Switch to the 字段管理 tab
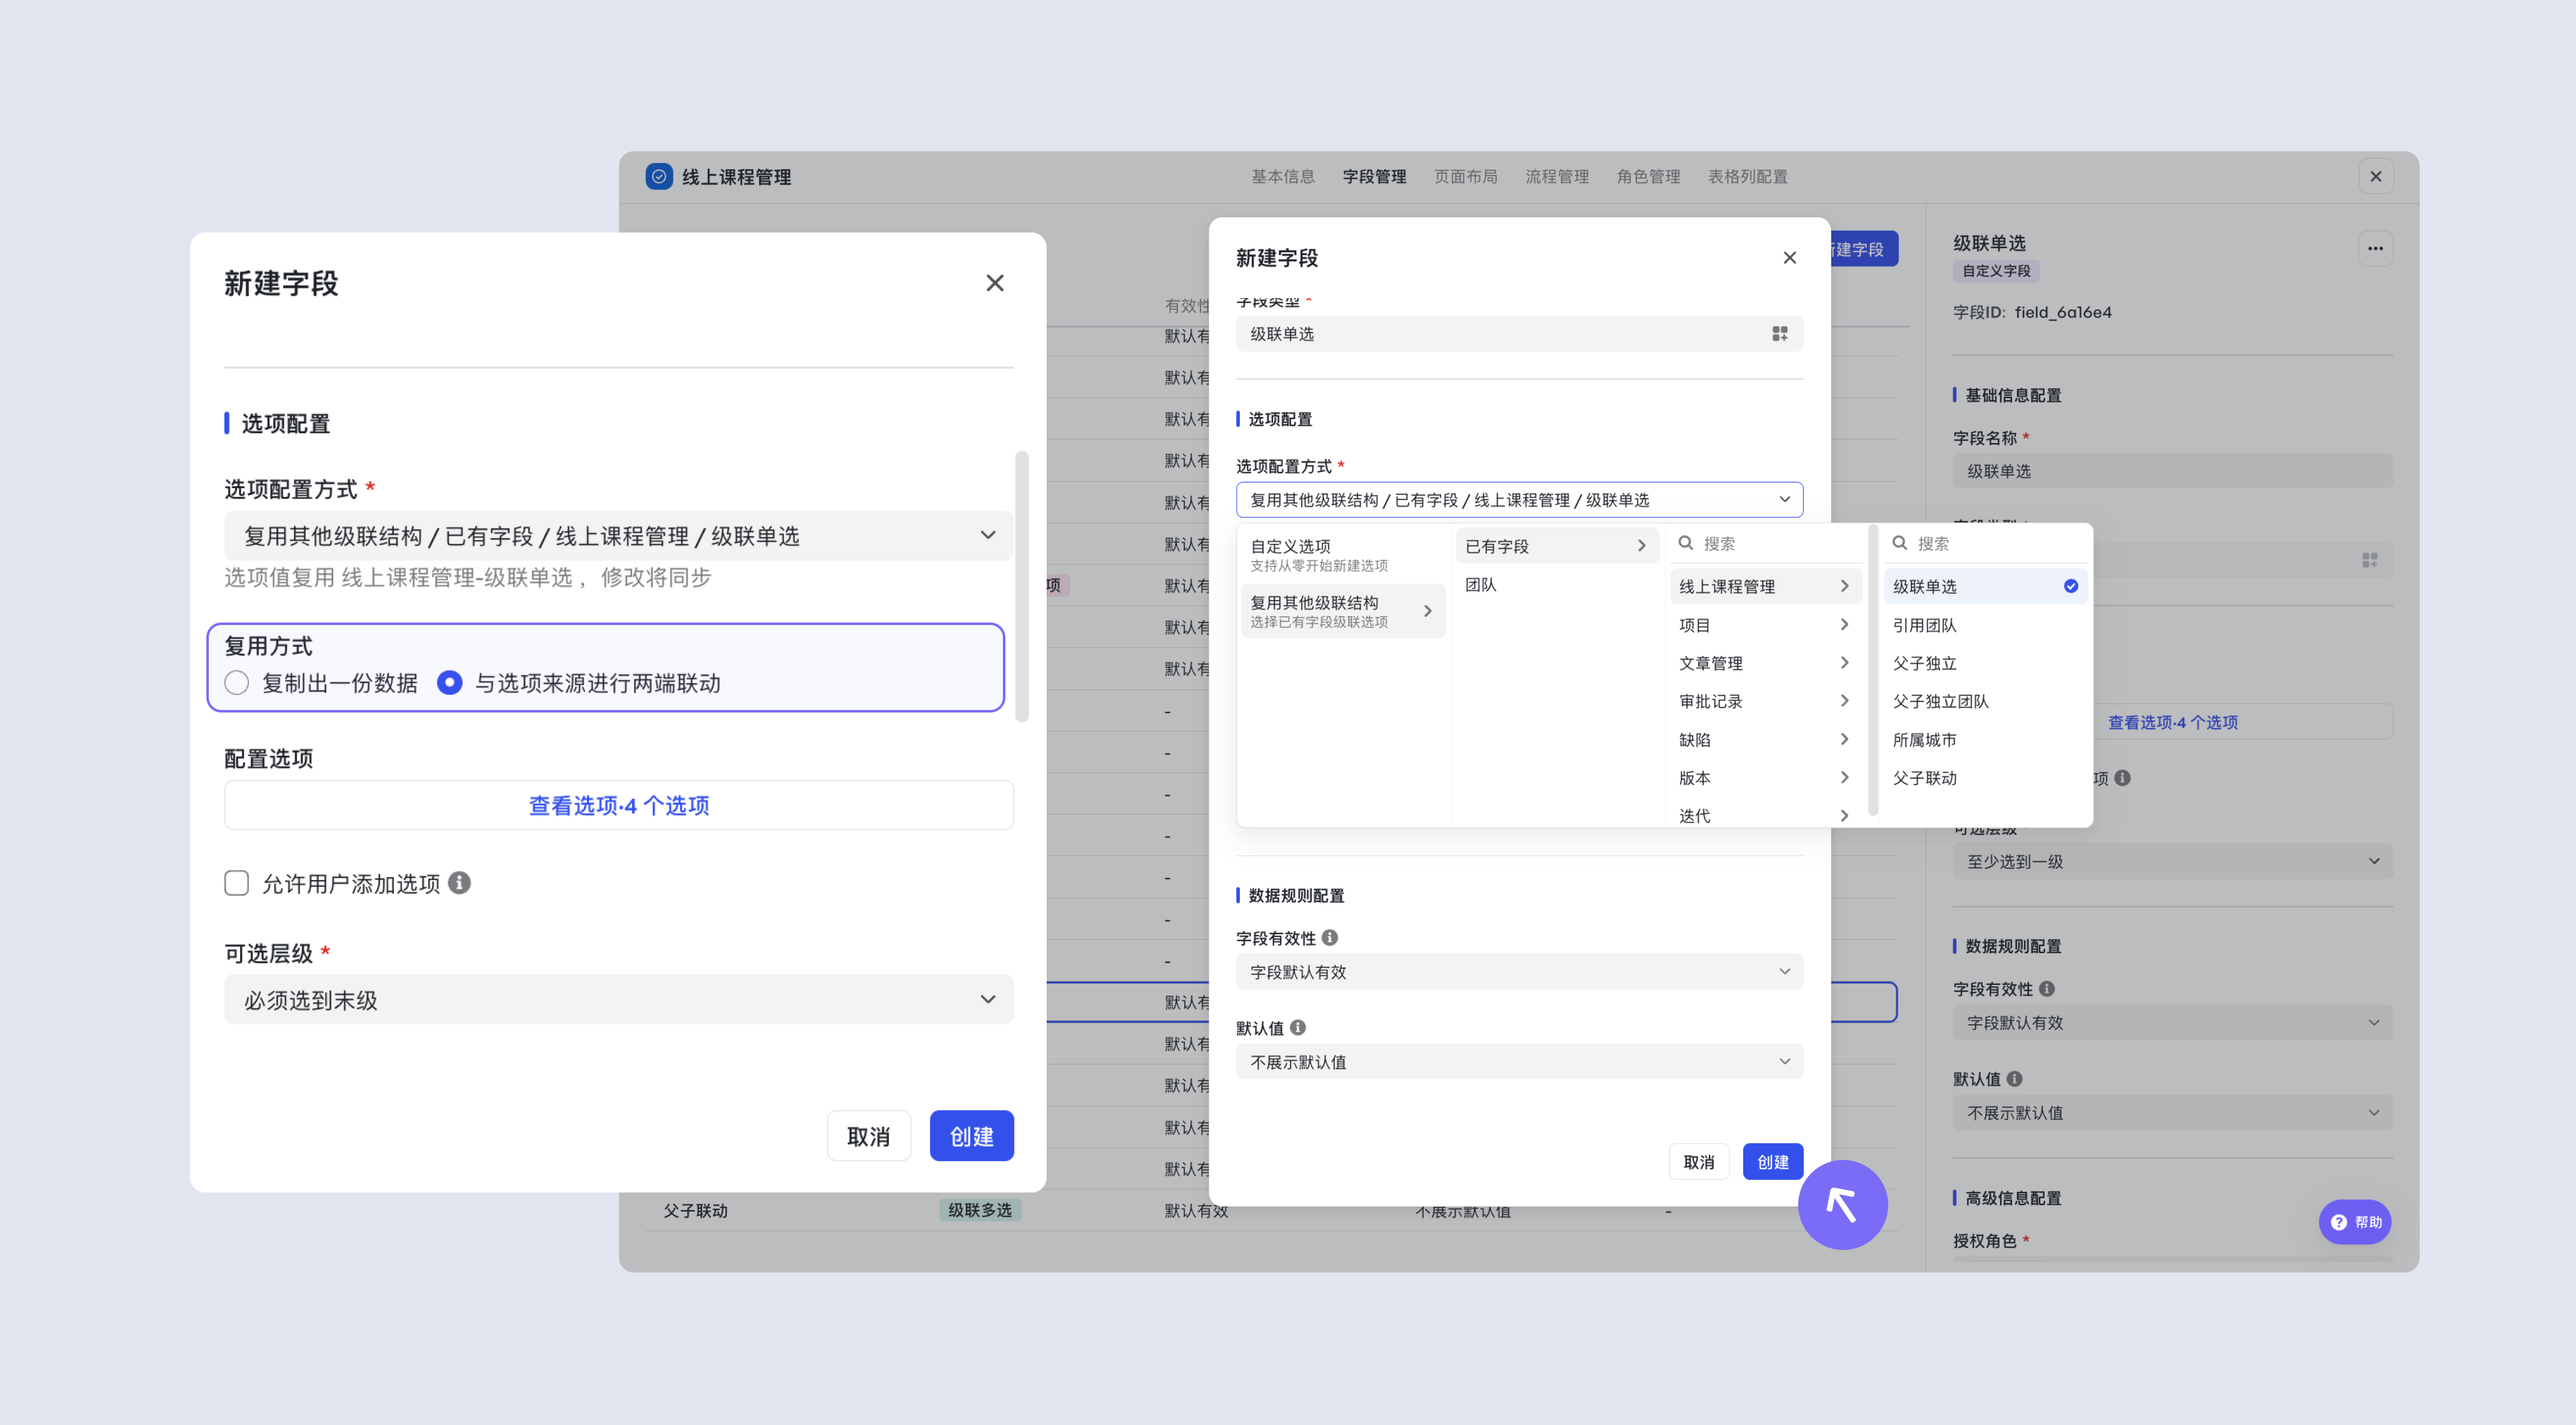2576x1425 pixels. tap(1374, 177)
